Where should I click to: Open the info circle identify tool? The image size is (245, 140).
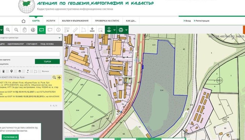(x=59, y=30)
